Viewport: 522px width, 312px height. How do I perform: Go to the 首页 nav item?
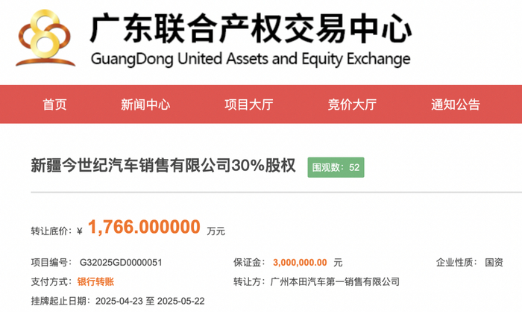(54, 105)
